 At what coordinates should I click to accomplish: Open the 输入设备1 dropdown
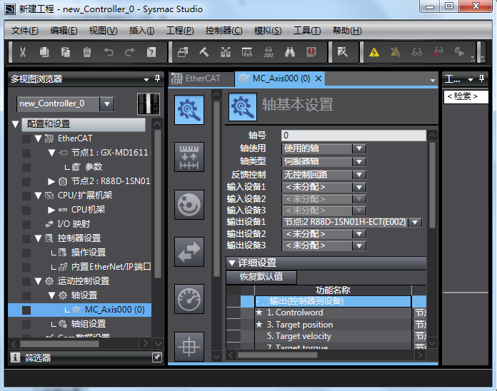coord(359,188)
